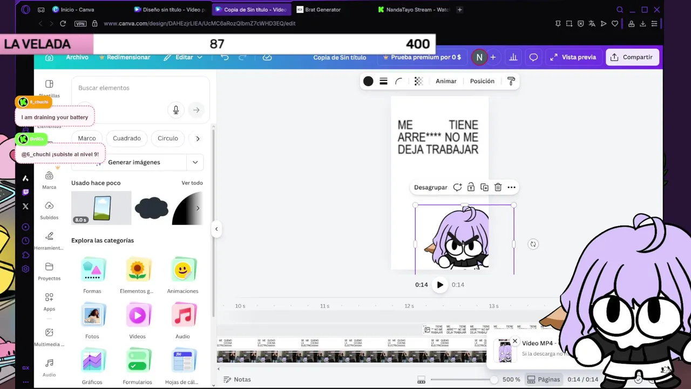Open a new browser tab

[x=459, y=10]
